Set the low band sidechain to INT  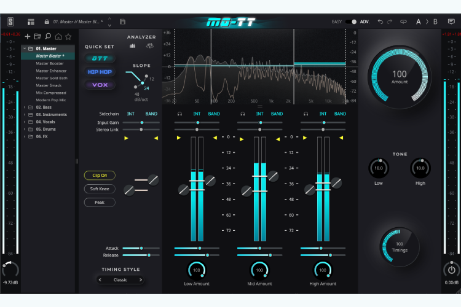coord(197,114)
